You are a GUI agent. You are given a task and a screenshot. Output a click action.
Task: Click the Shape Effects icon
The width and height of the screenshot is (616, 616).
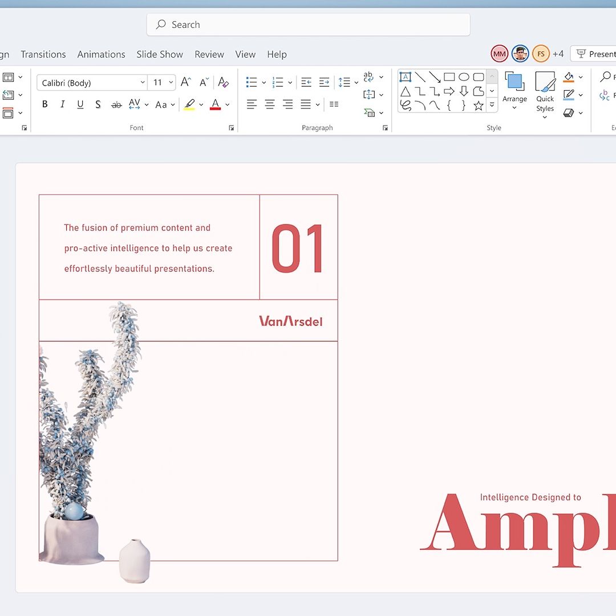coord(568,112)
